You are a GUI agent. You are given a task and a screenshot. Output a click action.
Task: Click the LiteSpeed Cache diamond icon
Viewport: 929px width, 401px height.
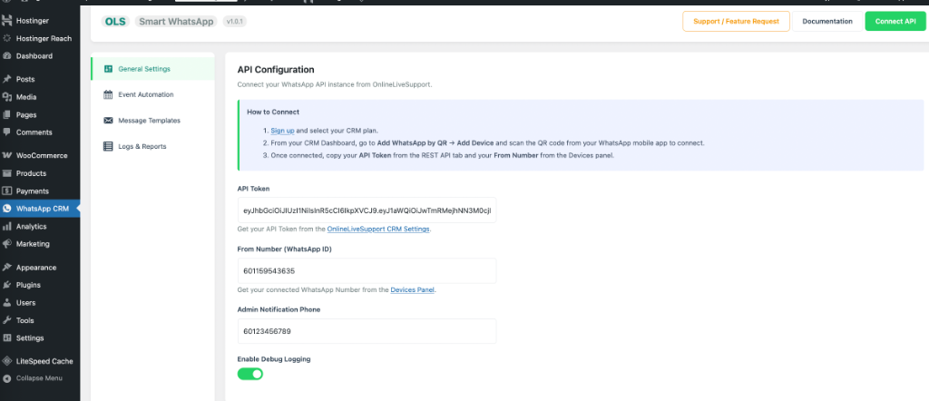(7, 361)
